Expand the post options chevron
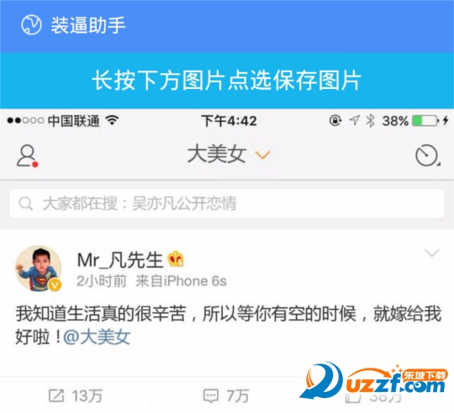The width and height of the screenshot is (454, 413). 431,253
